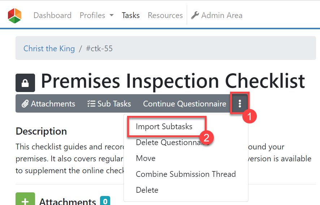The height and width of the screenshot is (205, 320).
Task: Select Import Subtasks from the menu
Action: [x=164, y=127]
